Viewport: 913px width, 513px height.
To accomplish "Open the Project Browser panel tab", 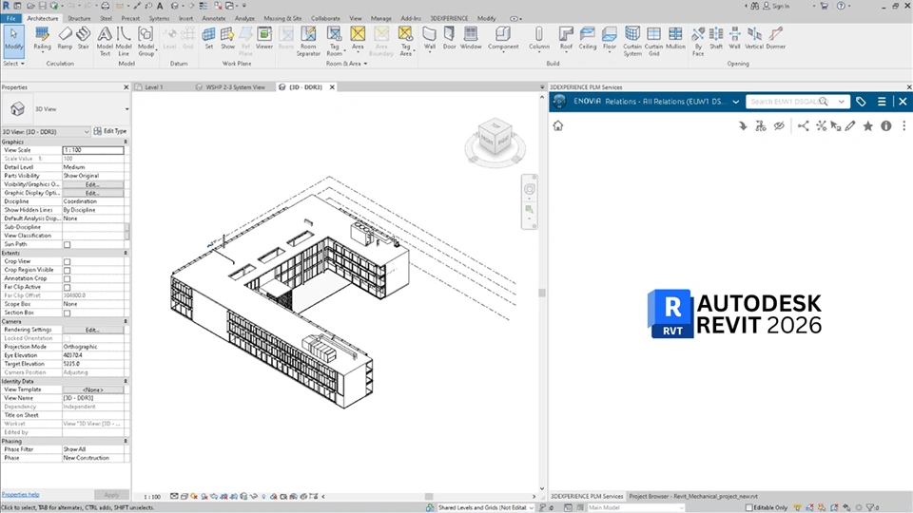I will point(693,496).
